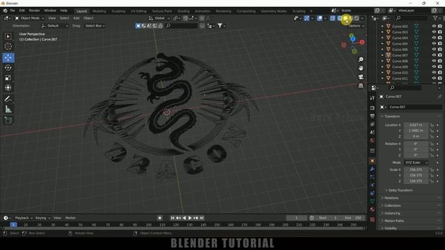Screen dimensions: 445x250
Task: Expand the Relations panel
Action: [x=391, y=198]
